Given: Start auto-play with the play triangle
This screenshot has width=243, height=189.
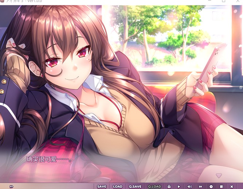Looking at the screenshot, I should click(179, 186).
